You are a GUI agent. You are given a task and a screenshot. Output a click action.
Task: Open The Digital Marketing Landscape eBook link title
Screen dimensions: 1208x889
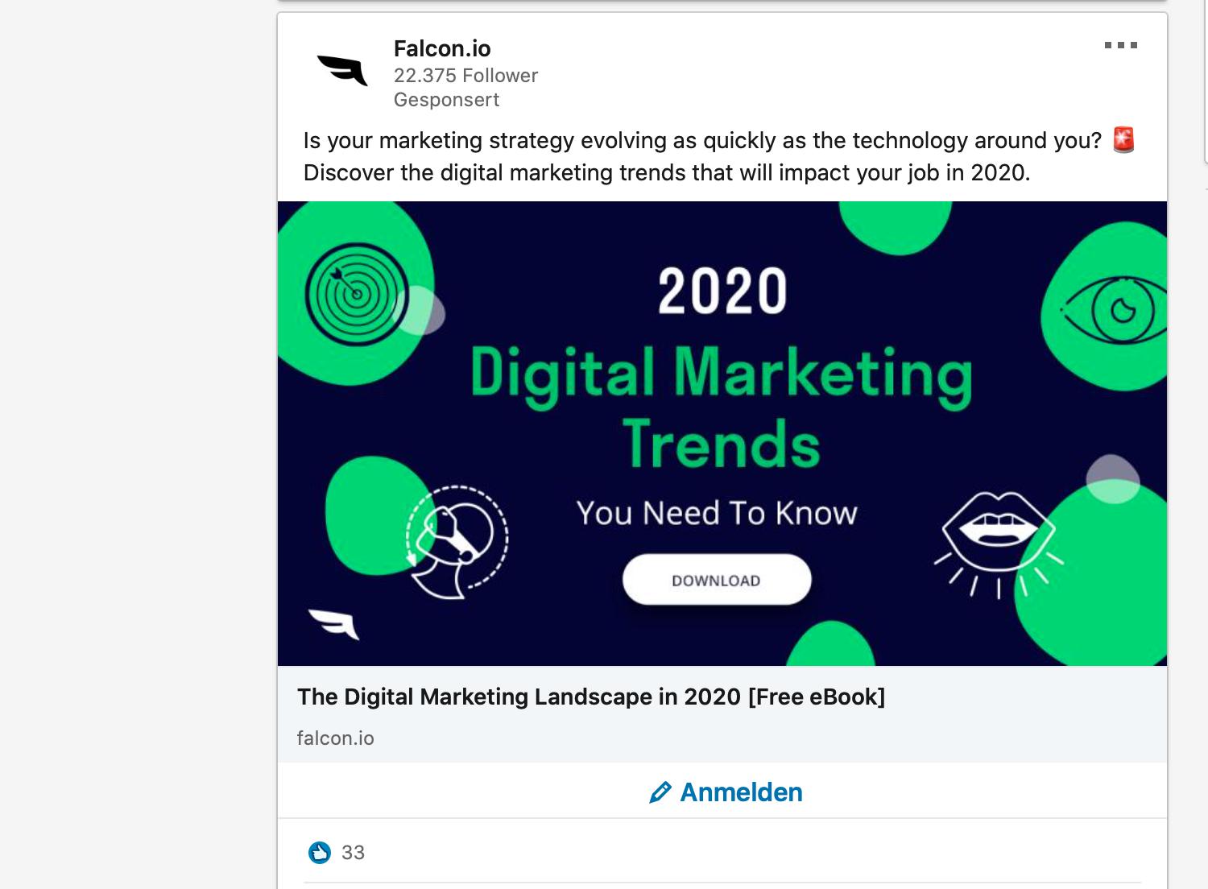coord(591,697)
